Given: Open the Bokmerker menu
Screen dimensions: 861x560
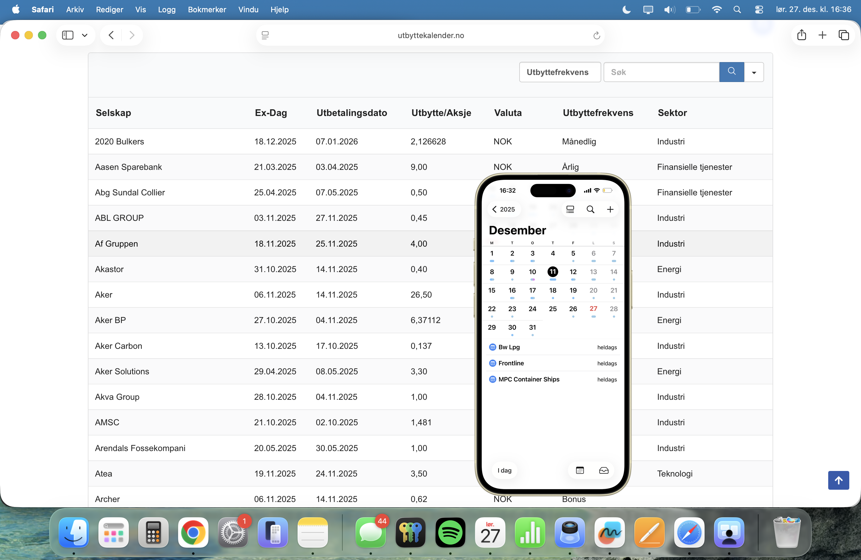Looking at the screenshot, I should click(x=206, y=10).
